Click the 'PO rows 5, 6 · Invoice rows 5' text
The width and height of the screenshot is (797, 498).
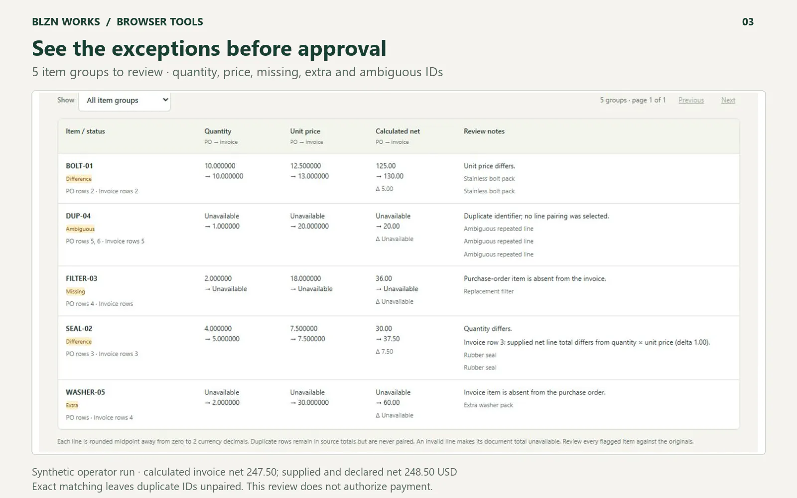pyautogui.click(x=105, y=242)
